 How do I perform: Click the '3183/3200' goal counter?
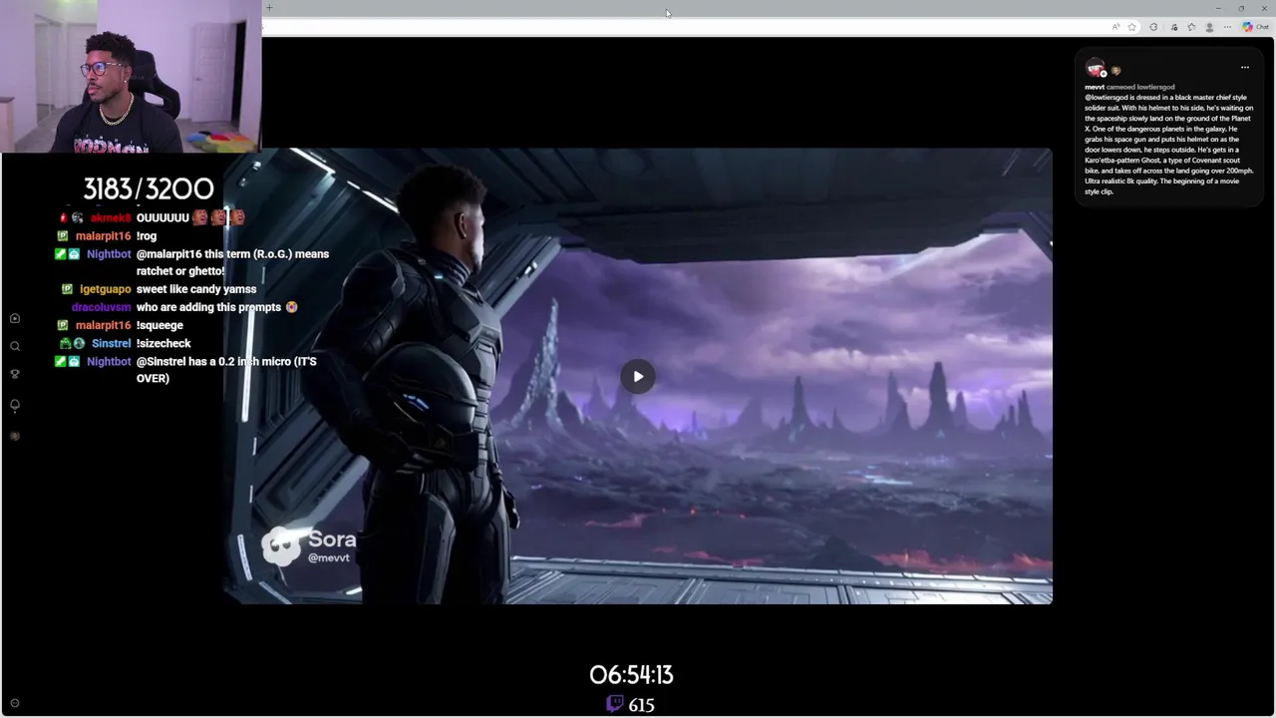point(149,188)
